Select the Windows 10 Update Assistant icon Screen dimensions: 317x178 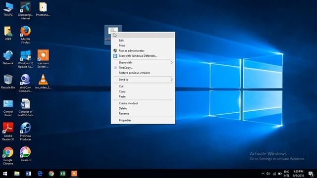pos(25,59)
